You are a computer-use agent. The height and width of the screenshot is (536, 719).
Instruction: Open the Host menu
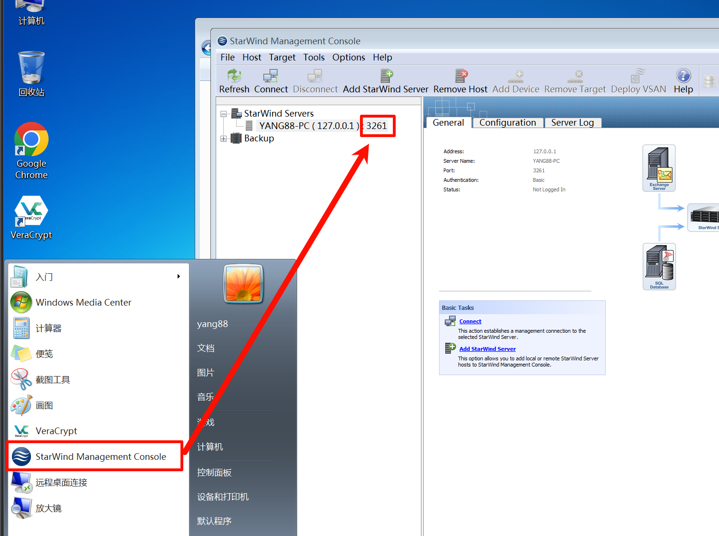point(252,57)
